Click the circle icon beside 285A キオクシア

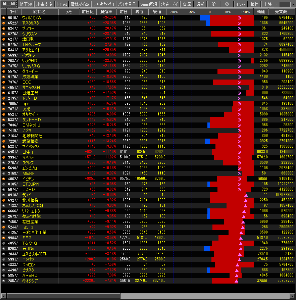tap(4, 281)
